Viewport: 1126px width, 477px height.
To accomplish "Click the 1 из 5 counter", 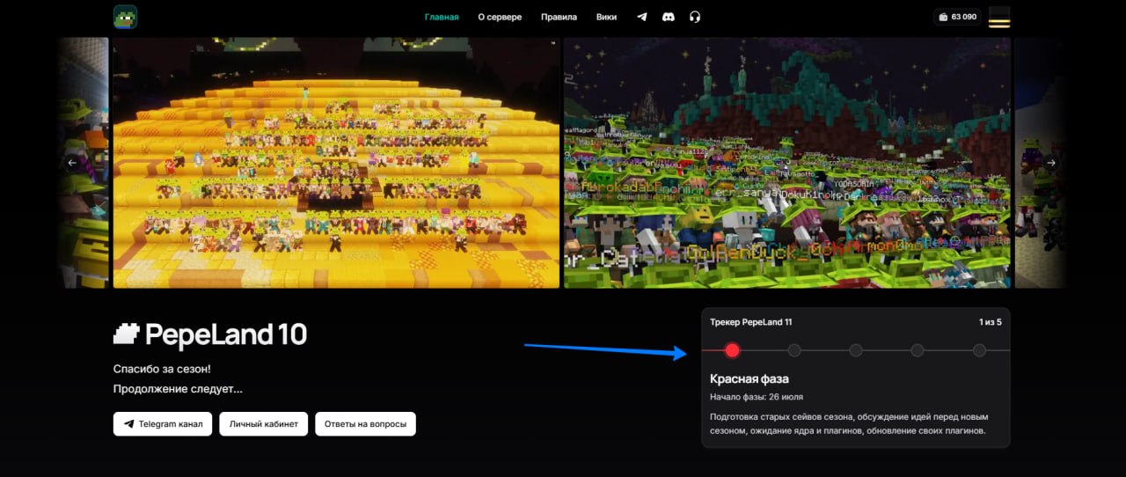I will click(991, 322).
